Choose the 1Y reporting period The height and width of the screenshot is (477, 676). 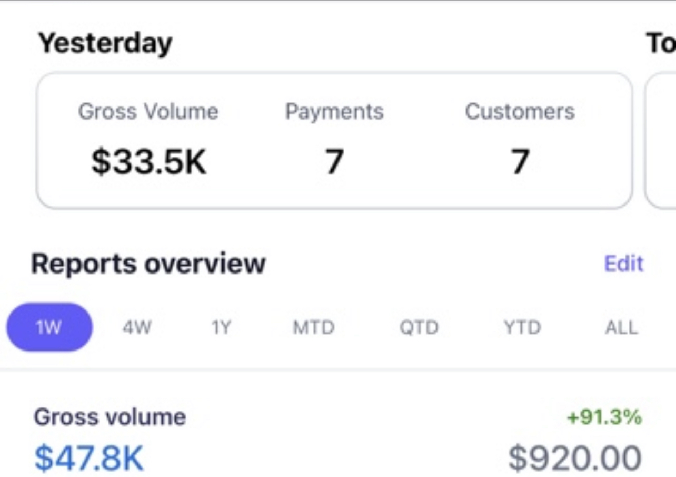point(221,328)
